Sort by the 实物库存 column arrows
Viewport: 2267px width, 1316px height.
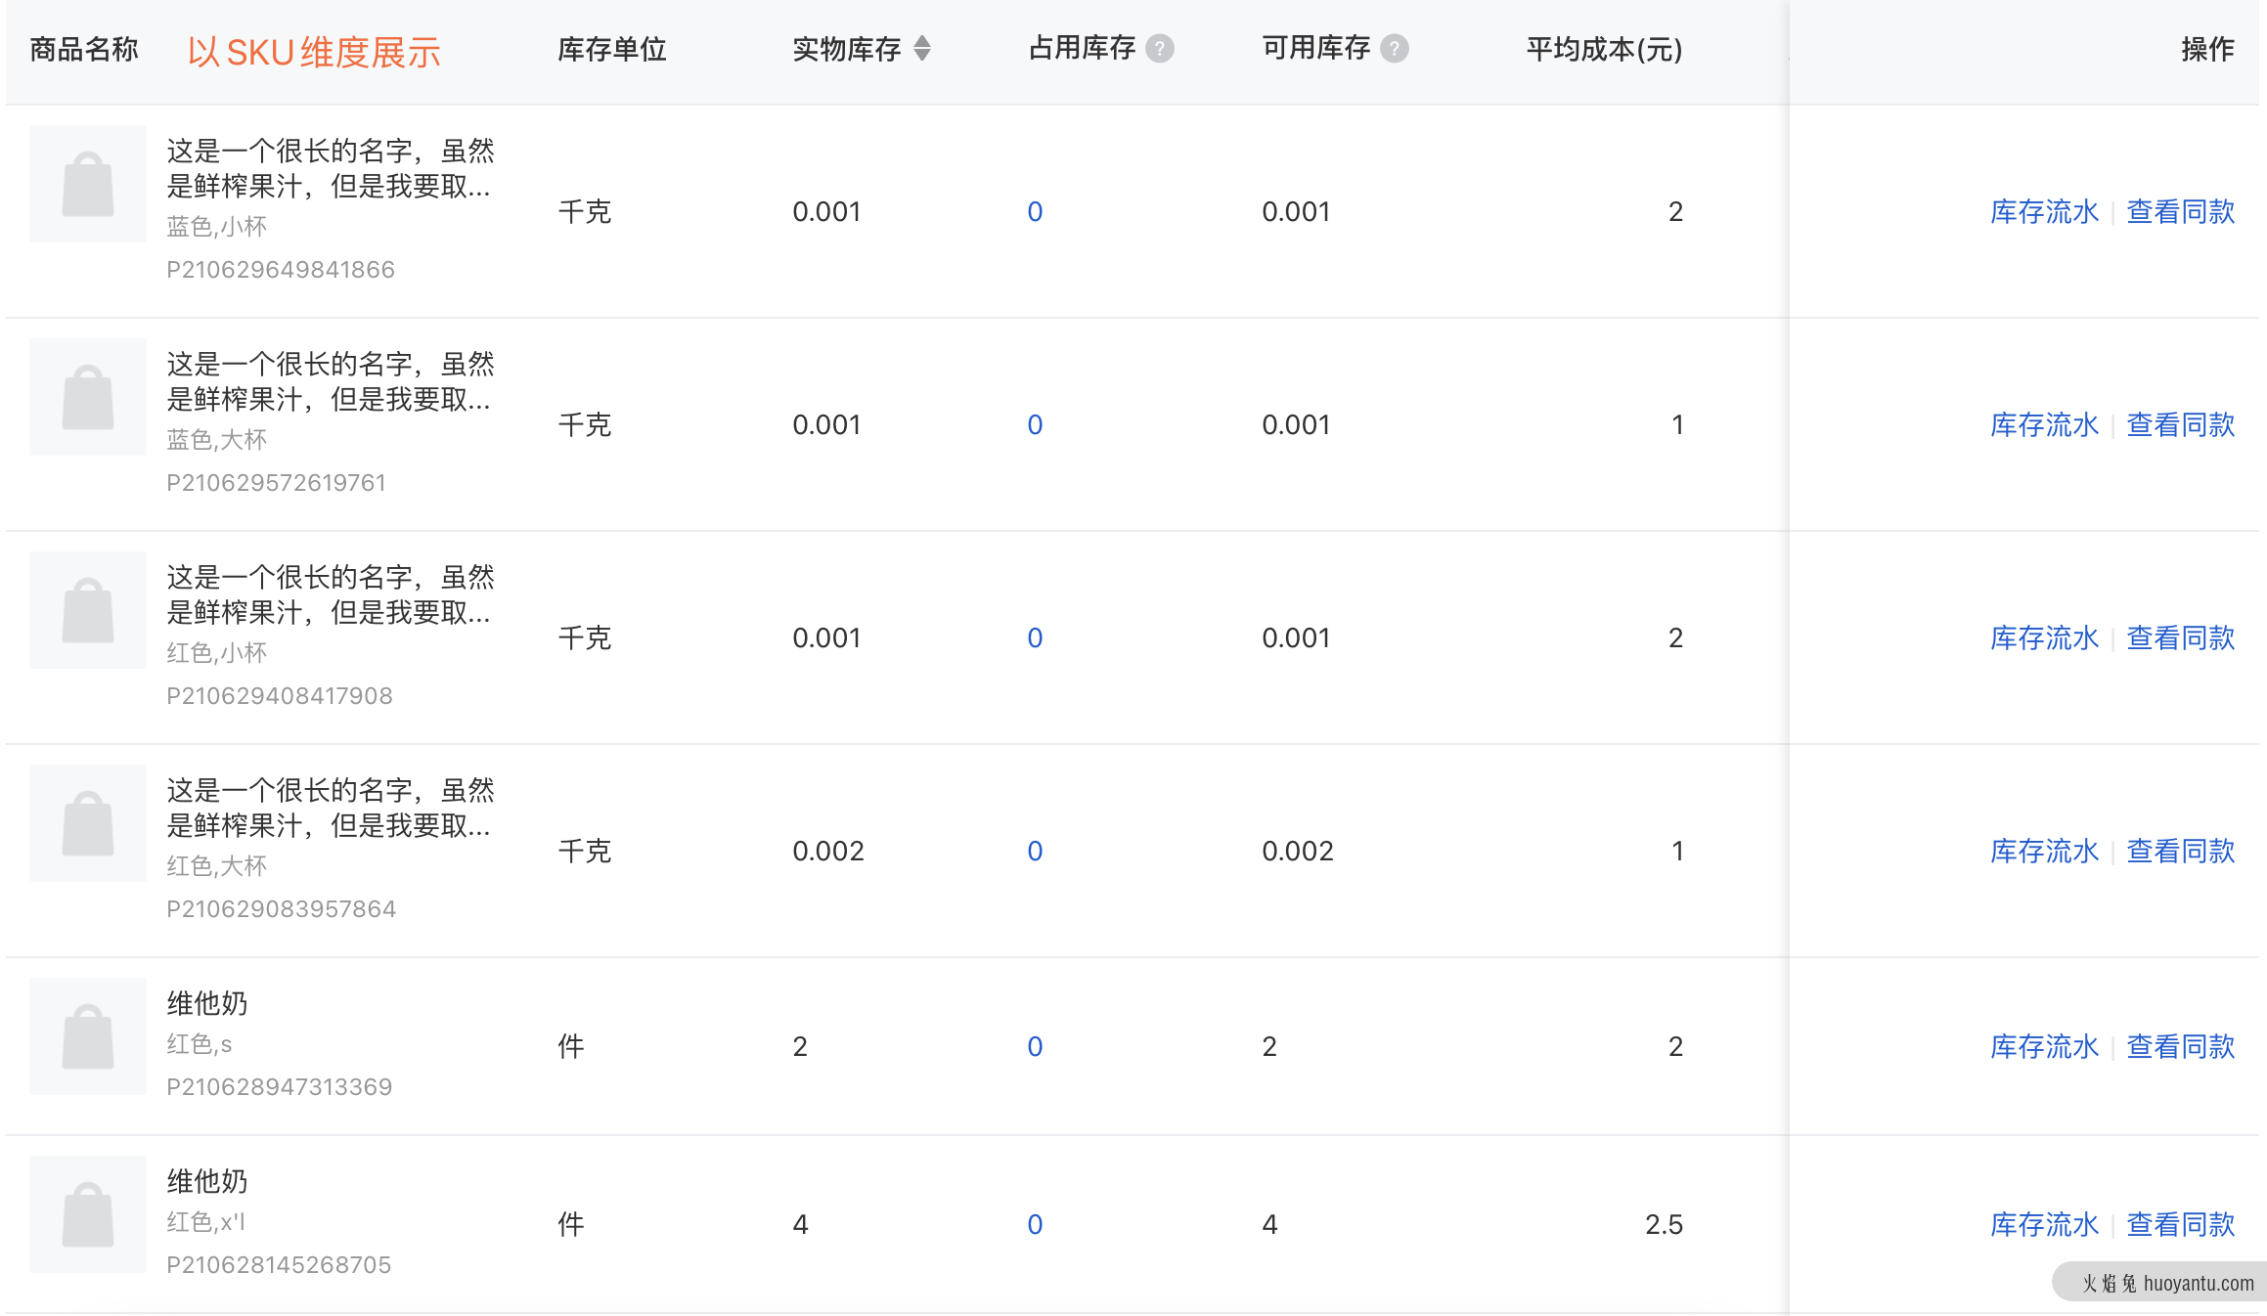pyautogui.click(x=921, y=48)
